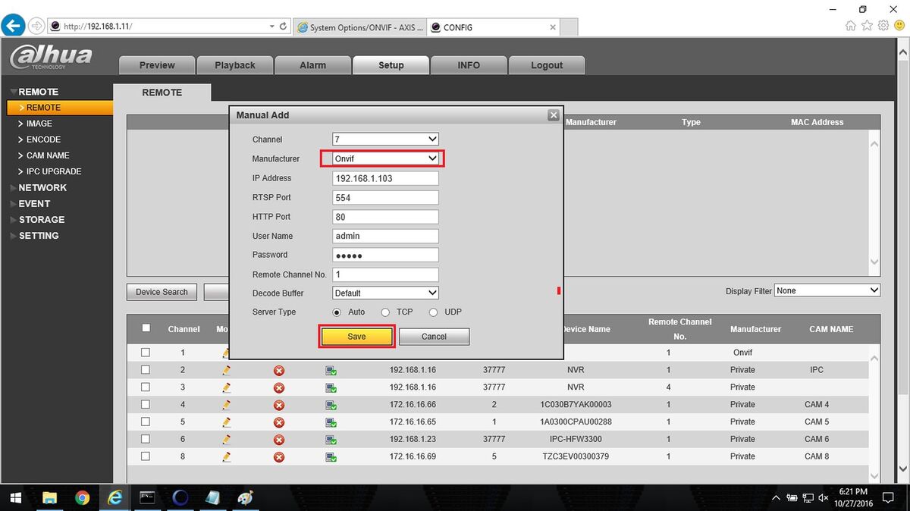Open Chrome from the Windows taskbar
The width and height of the screenshot is (910, 511).
[83, 498]
